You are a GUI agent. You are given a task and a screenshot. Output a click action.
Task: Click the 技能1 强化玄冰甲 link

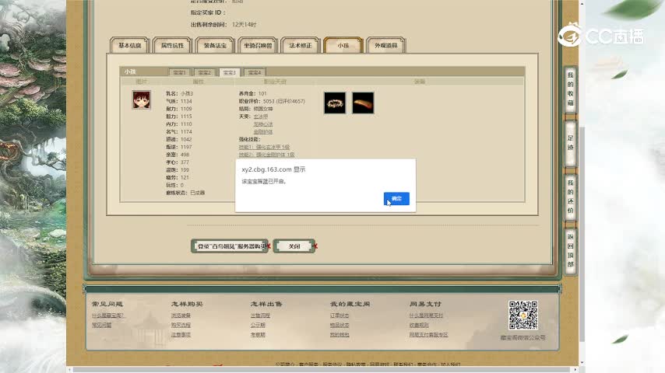click(264, 147)
